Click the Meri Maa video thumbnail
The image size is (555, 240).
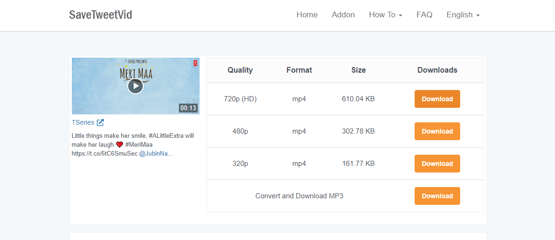point(136,86)
